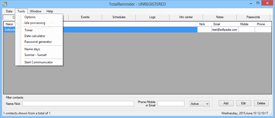Open the Date calculator
This screenshot has width=275, height=118.
point(39,36)
